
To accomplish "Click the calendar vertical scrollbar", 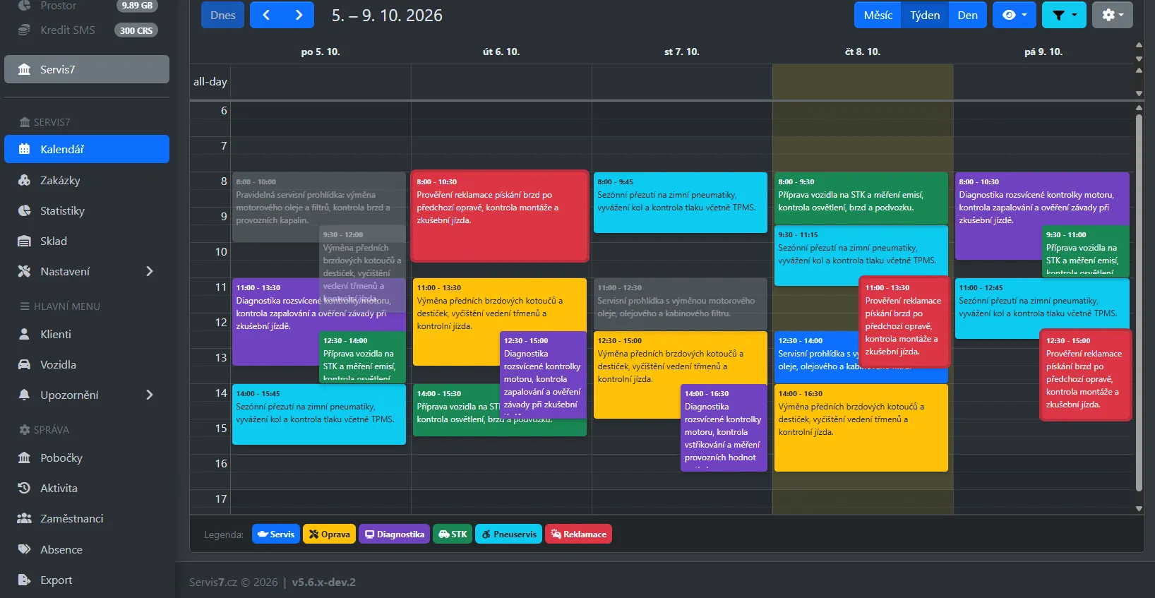I will [x=1139, y=304].
